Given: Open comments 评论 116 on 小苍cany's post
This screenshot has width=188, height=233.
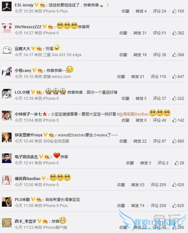Looking at the screenshot, I should pyautogui.click(x=158, y=77).
